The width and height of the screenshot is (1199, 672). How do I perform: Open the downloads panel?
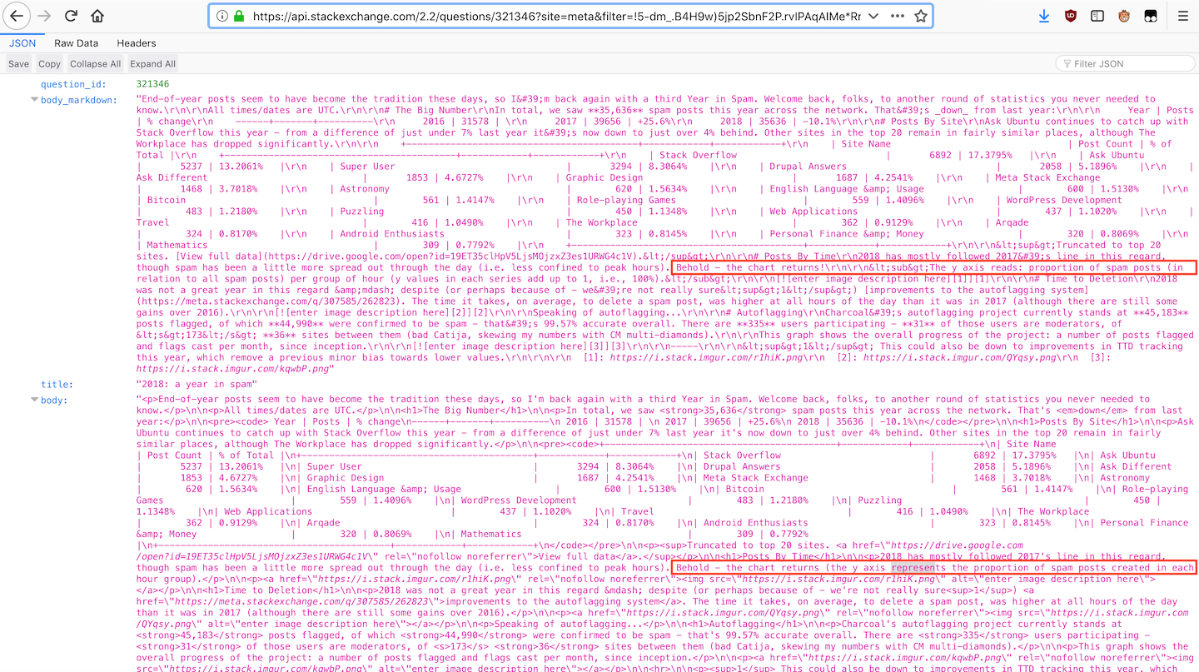point(1044,16)
